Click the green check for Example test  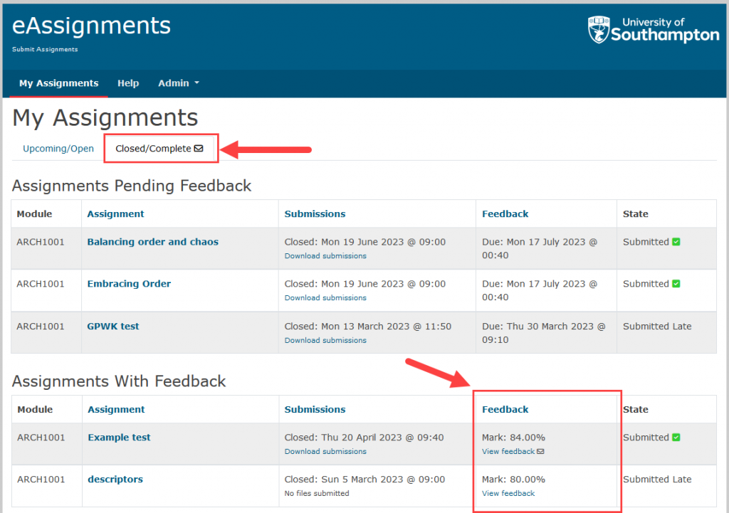(676, 438)
